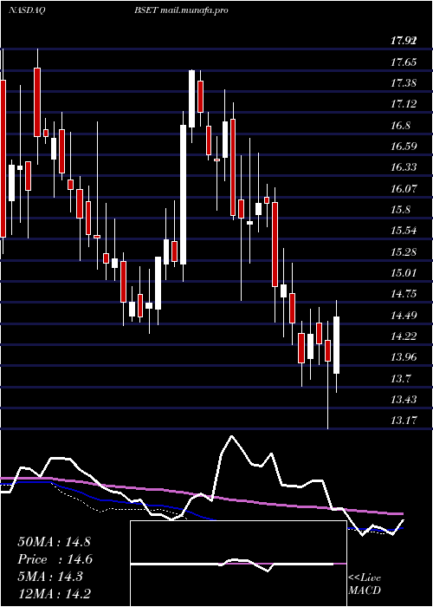
Task: Click the NASDAQ exchange label
Action: click(28, 10)
